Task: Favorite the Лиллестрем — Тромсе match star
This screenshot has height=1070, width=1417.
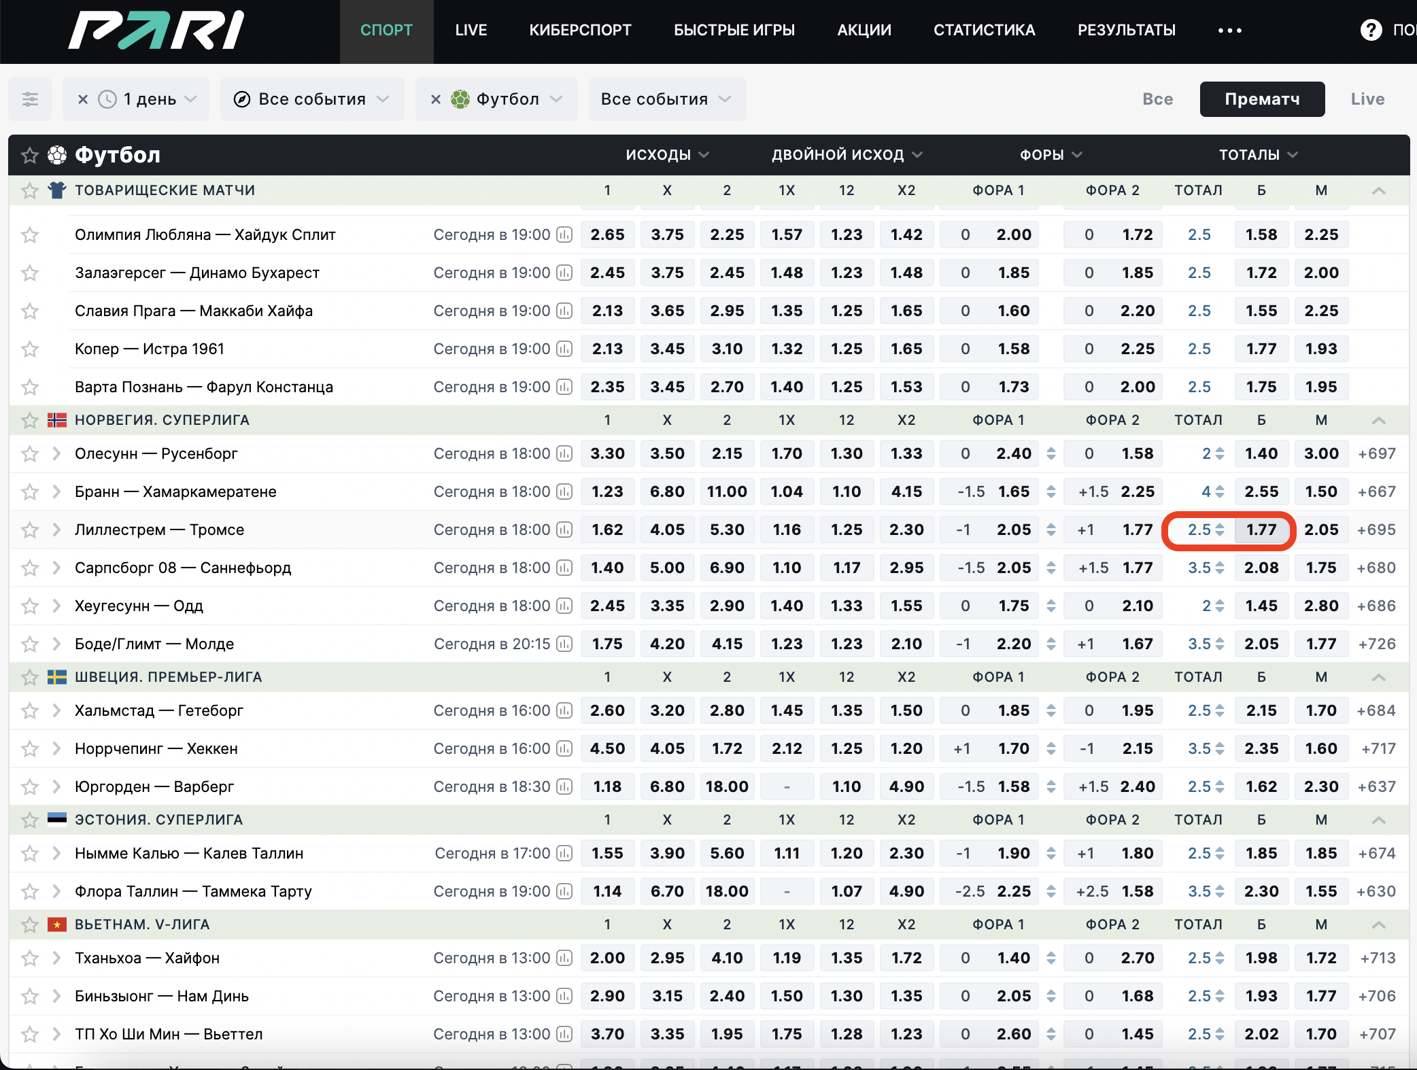Action: click(29, 530)
